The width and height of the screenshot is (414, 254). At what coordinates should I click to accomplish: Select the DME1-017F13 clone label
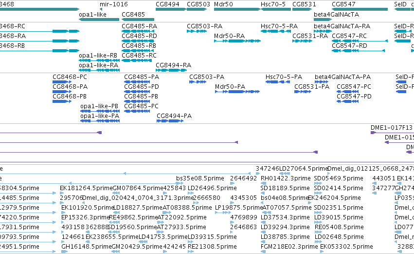(392, 128)
